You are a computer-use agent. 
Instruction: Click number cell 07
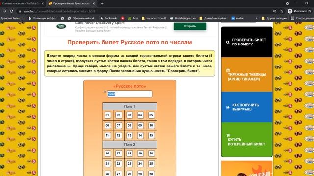118,125
